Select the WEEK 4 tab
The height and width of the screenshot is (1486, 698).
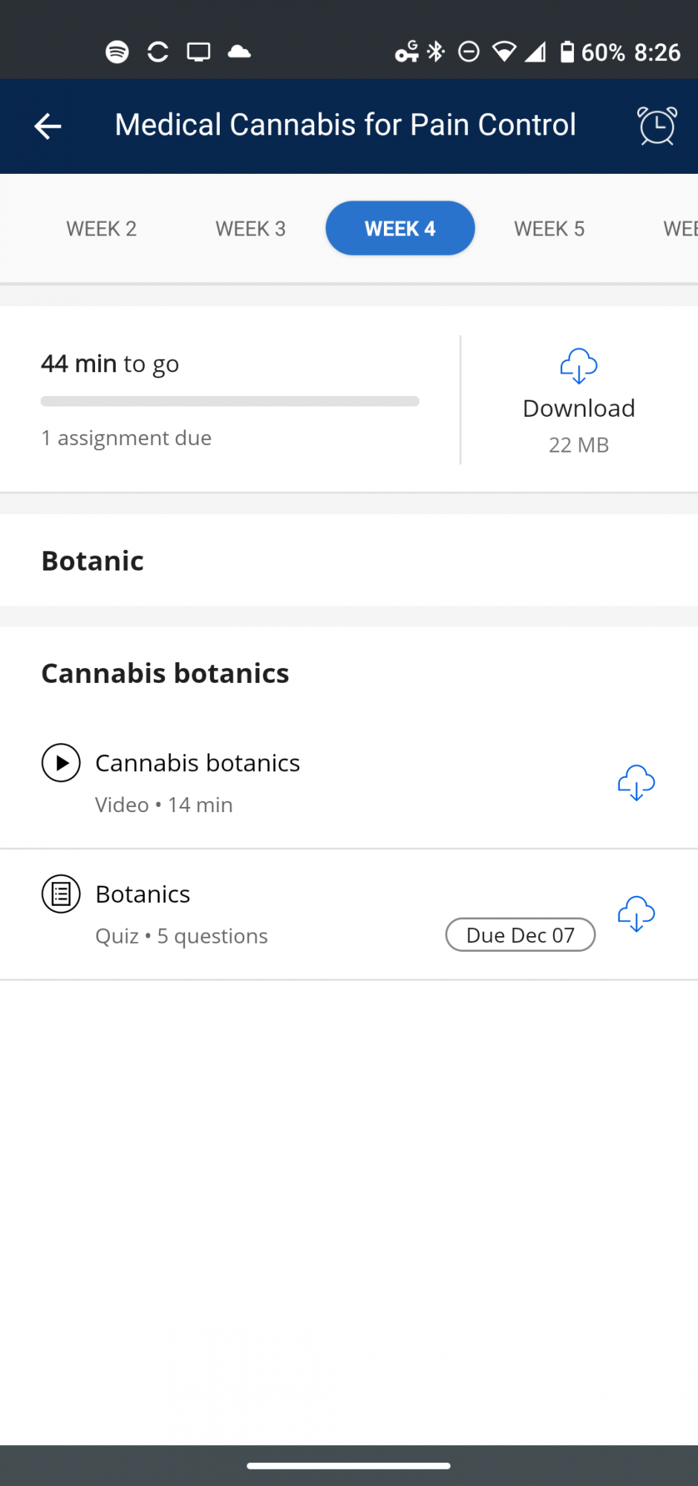400,228
